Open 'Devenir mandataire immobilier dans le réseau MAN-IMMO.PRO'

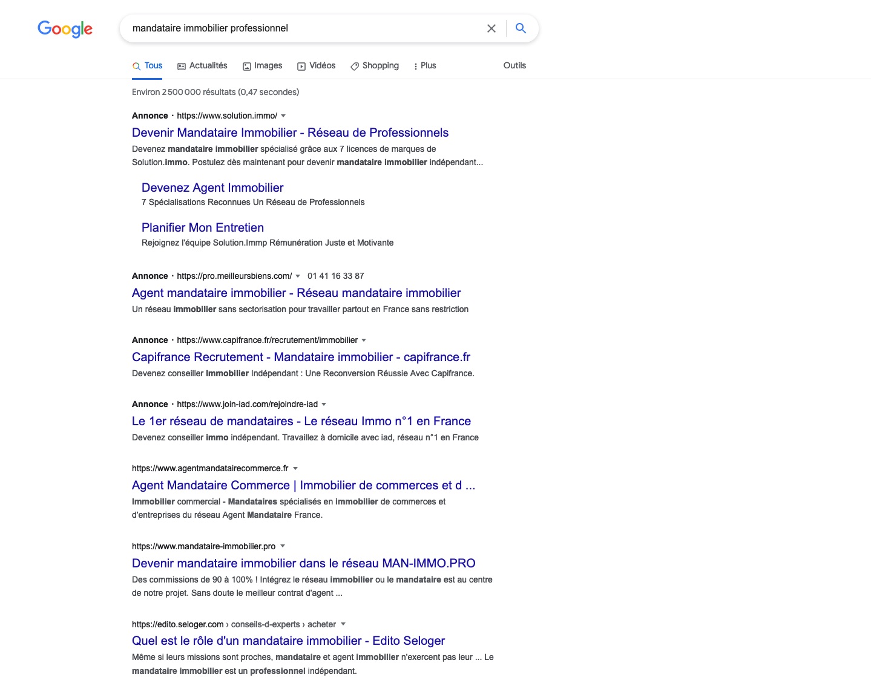tap(303, 564)
